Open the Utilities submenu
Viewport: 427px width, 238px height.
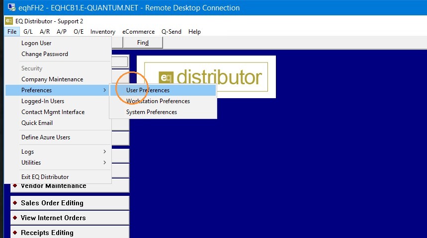[x=58, y=163]
